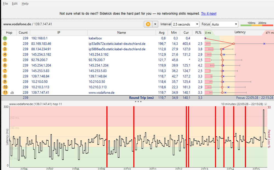Image resolution: width=274 pixels, height=170 pixels.
Task: Select hop 3 orange circle icon
Action: 5,49
